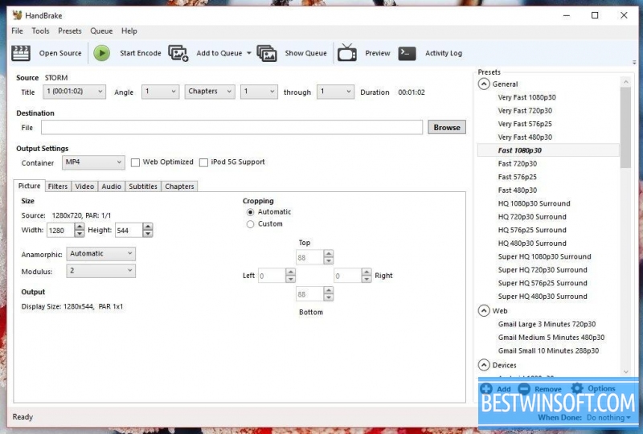643x434 pixels.
Task: Select the Fast 720p30 preset
Action: click(x=518, y=164)
